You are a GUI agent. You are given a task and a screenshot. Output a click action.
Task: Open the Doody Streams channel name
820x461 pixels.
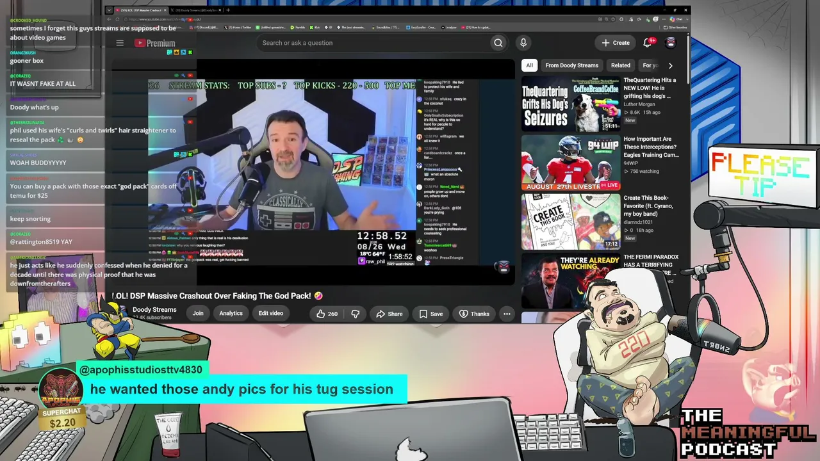pos(154,310)
